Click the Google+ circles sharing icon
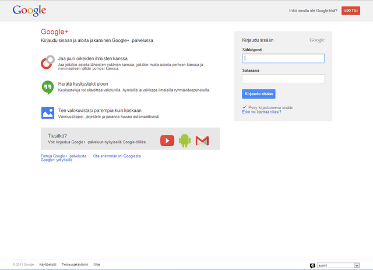 click(x=48, y=62)
